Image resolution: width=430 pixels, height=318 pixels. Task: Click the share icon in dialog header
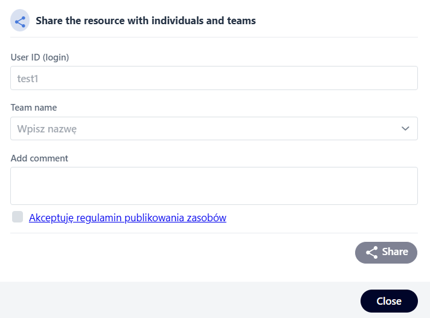click(x=20, y=21)
